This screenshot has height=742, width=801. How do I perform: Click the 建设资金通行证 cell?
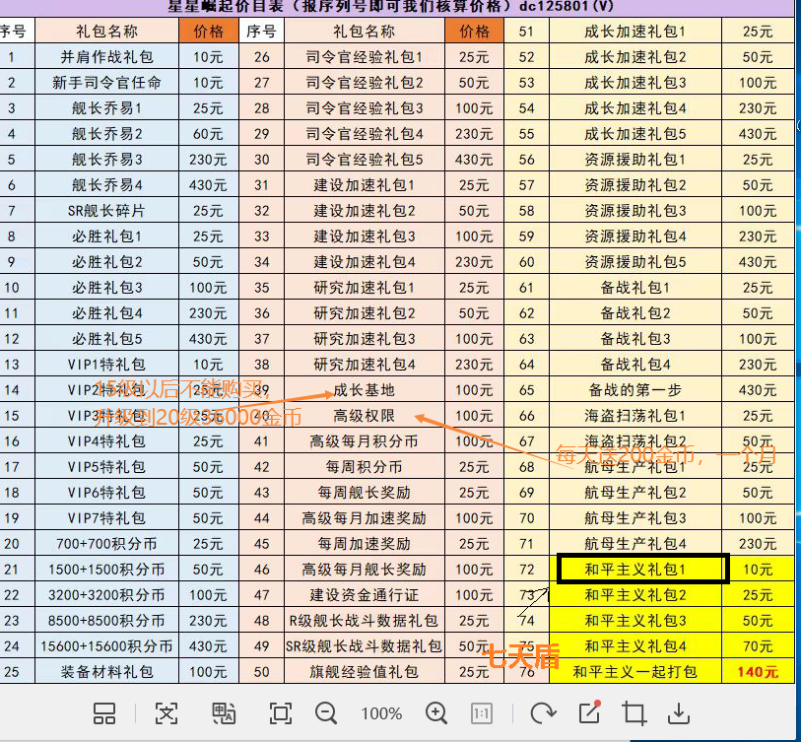(x=365, y=595)
